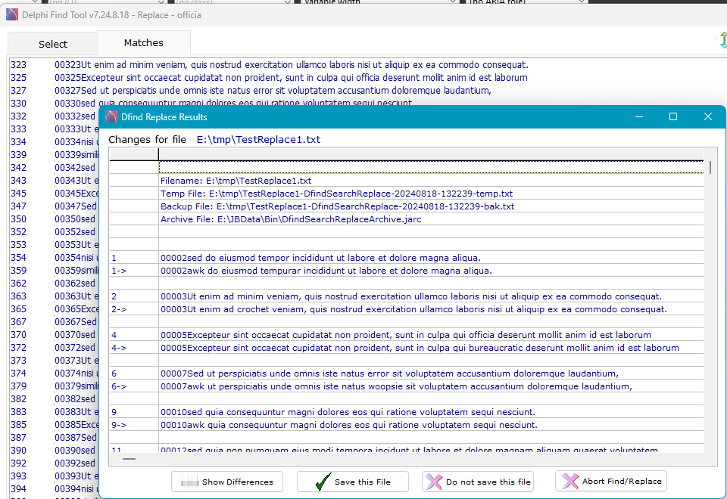The width and height of the screenshot is (727, 499).
Task: Click the green checkmark Save this File
Action: tap(353, 482)
